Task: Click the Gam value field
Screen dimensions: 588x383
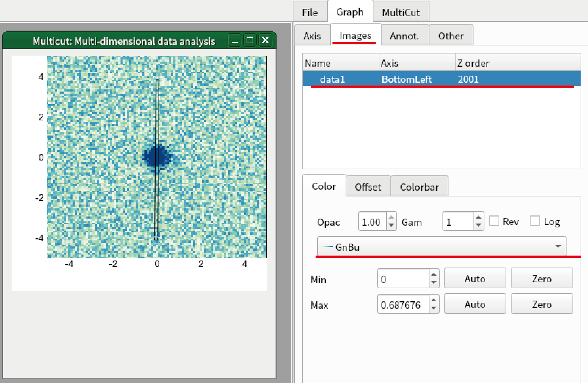Action: point(458,222)
